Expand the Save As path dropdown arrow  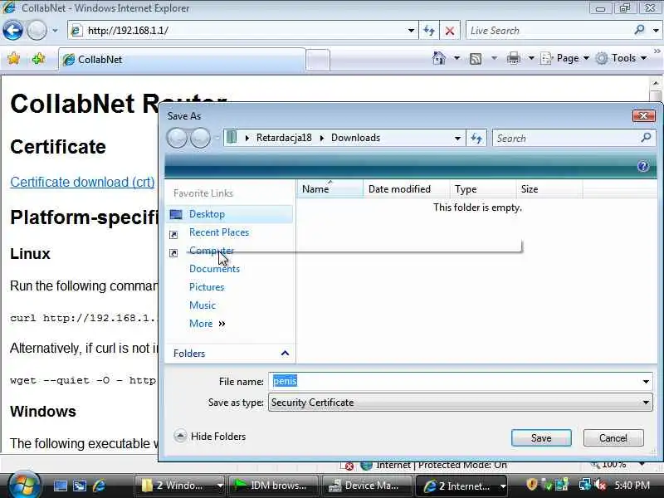(457, 139)
